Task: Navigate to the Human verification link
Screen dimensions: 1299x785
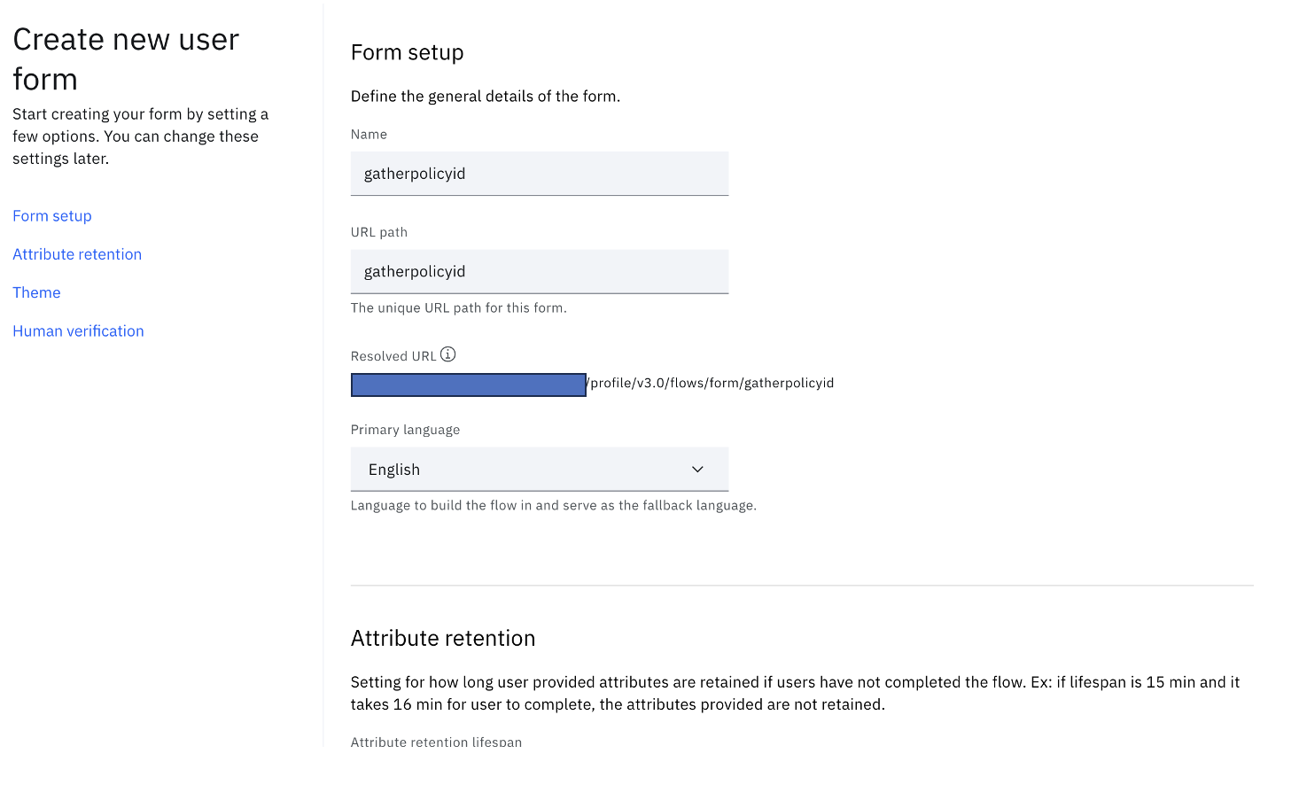Action: [x=78, y=331]
